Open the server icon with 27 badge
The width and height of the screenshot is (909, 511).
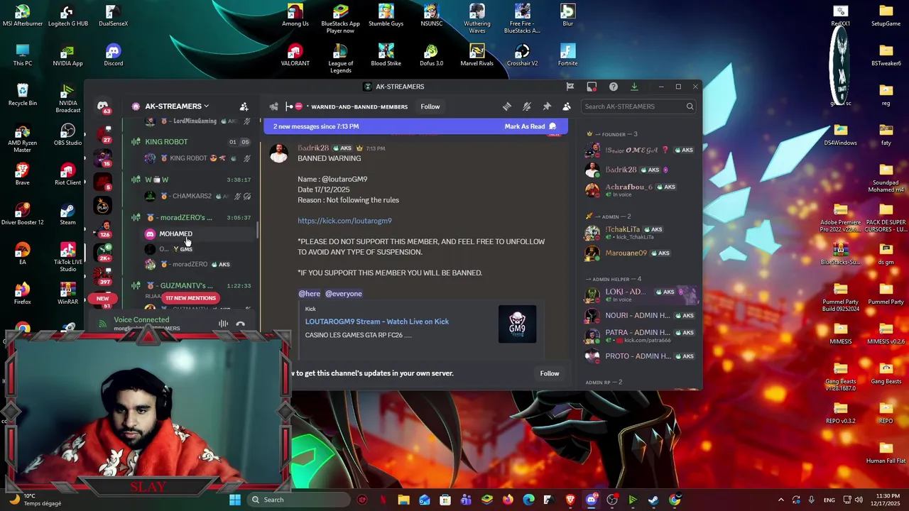104,133
